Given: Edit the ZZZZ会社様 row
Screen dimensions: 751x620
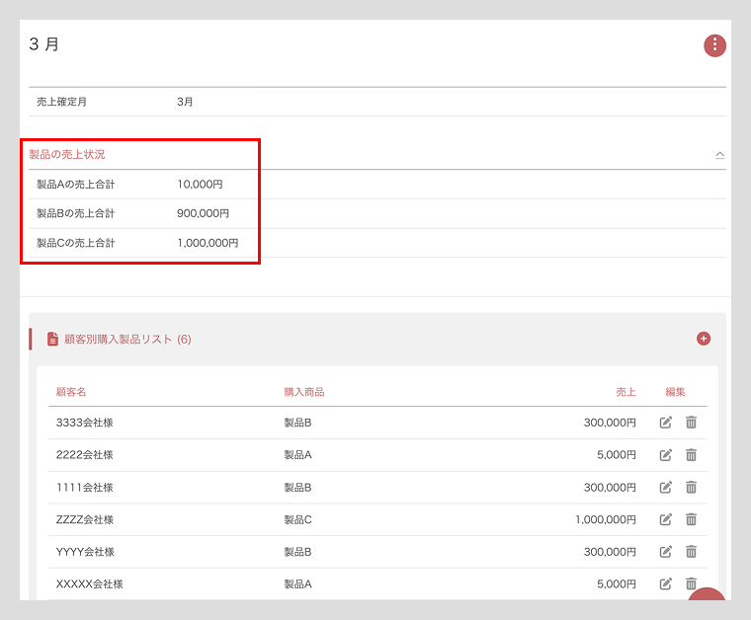Looking at the screenshot, I should point(666,519).
